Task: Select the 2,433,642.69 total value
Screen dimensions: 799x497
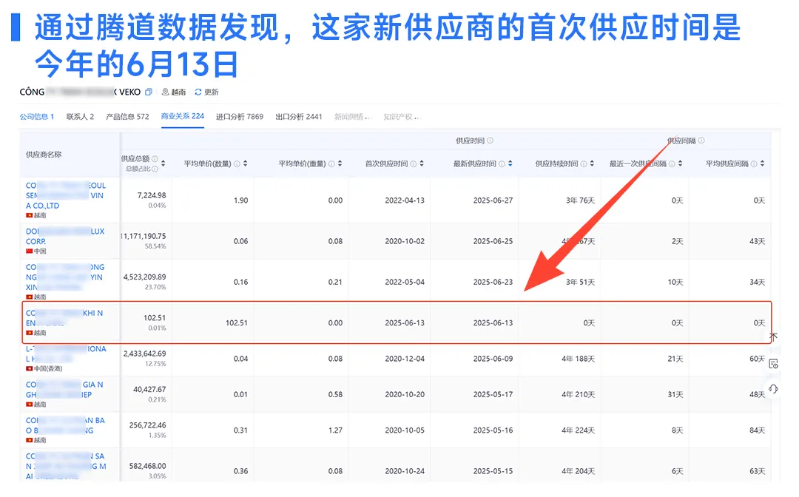Action: pyautogui.click(x=145, y=354)
